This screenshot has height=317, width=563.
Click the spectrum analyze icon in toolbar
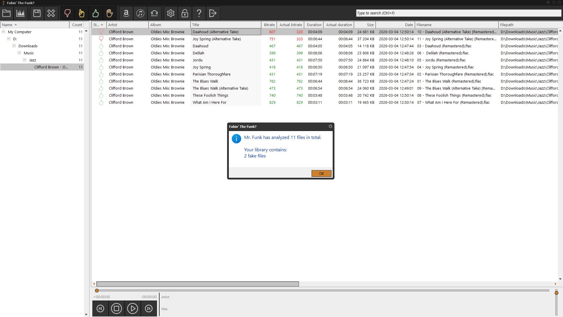click(21, 13)
